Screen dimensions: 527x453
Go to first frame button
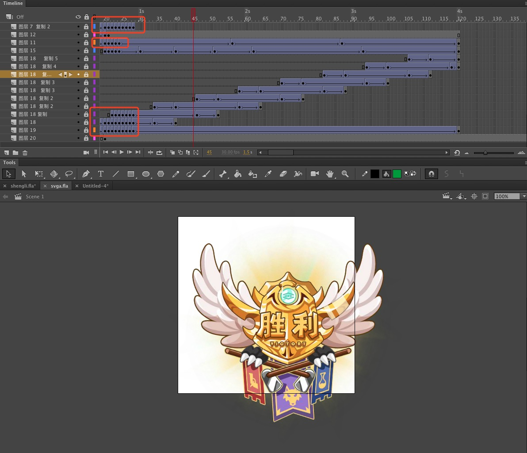(x=106, y=152)
